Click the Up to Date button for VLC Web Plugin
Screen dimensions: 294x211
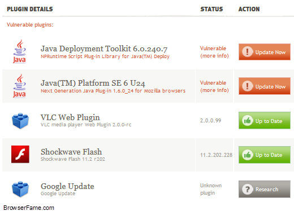point(265,121)
